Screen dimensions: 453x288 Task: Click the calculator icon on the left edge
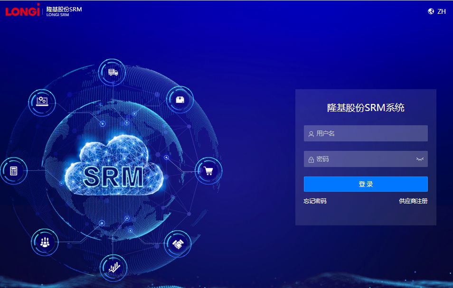pyautogui.click(x=14, y=171)
